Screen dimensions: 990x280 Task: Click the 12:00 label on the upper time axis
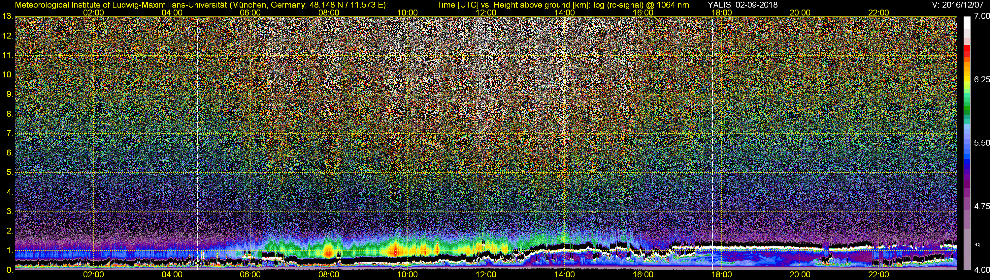pyautogui.click(x=486, y=13)
